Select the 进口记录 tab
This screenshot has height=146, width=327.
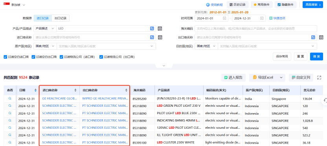click(x=42, y=18)
